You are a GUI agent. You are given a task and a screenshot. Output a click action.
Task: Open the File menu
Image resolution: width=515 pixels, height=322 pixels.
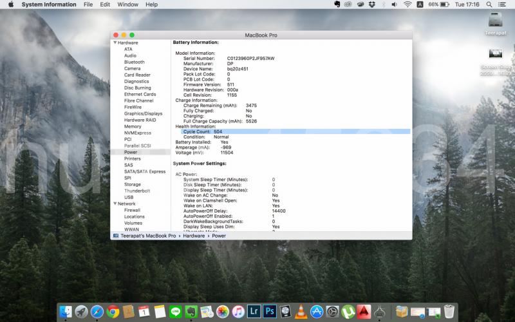[87, 5]
